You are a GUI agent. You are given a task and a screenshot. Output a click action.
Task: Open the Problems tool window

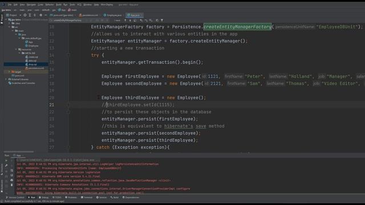pyautogui.click(x=71, y=198)
